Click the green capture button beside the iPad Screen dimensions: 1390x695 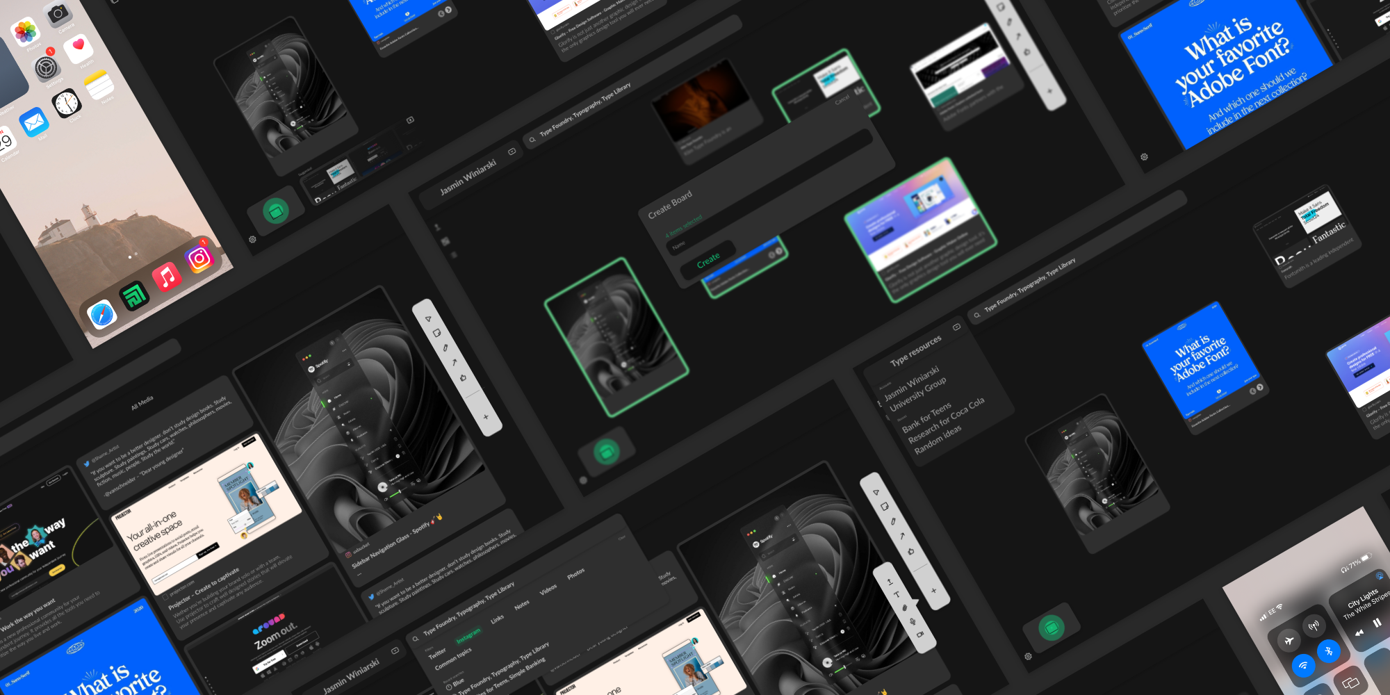[276, 211]
